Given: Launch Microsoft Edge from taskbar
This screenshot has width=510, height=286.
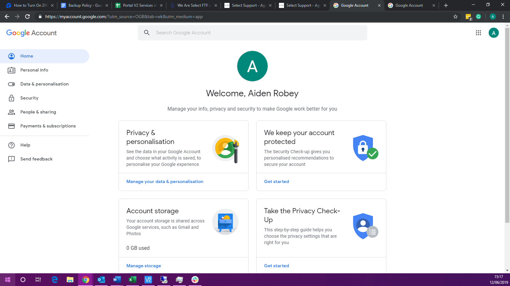Looking at the screenshot, I should click(55, 280).
